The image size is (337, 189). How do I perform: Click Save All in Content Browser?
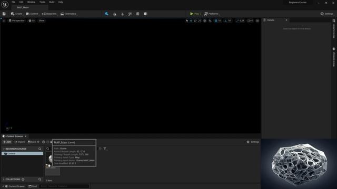click(x=34, y=142)
